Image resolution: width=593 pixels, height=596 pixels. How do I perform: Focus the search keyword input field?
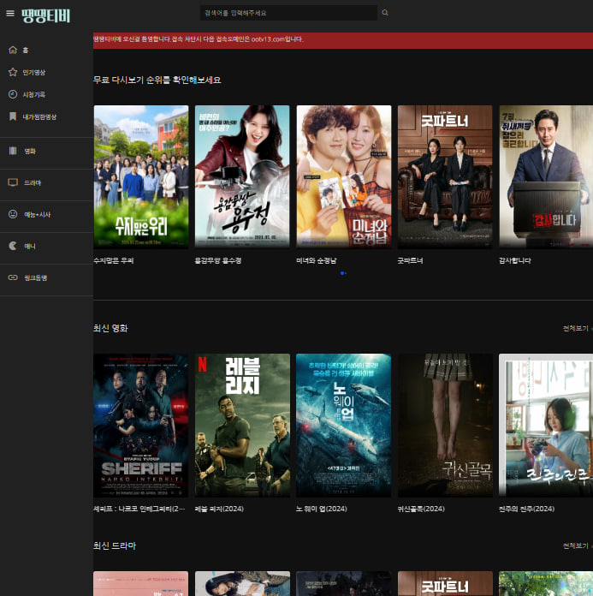pyautogui.click(x=288, y=13)
